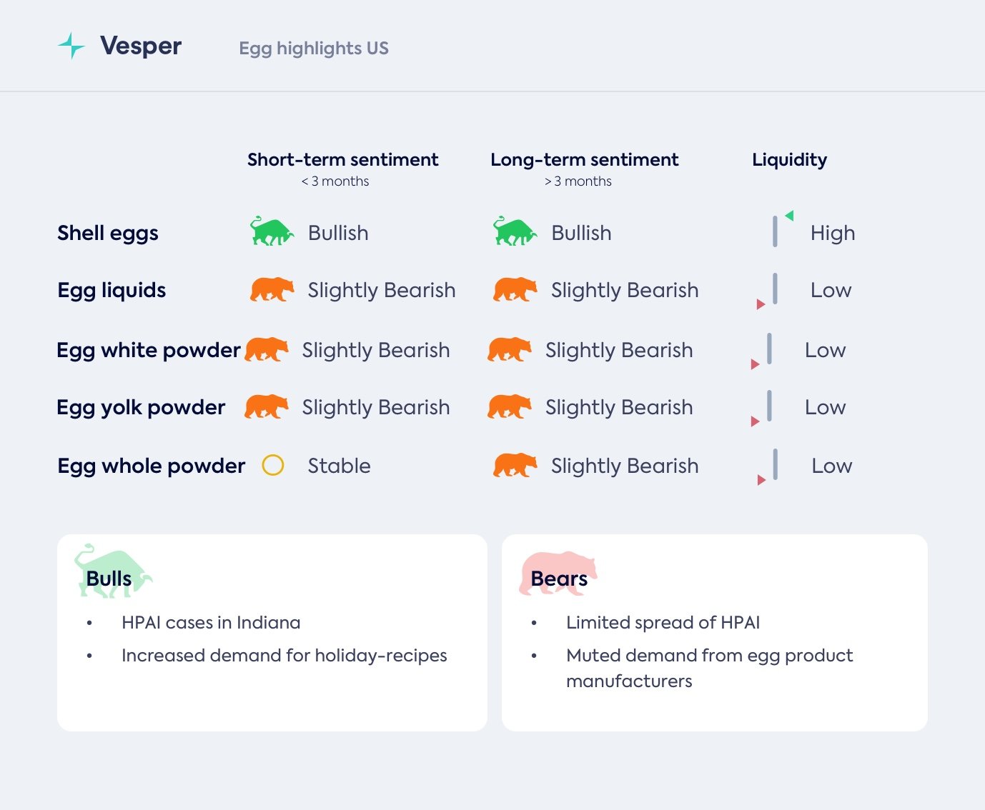This screenshot has height=810, width=985.
Task: Click the red Low liquidity marker for Egg liquids
Action: coord(761,304)
